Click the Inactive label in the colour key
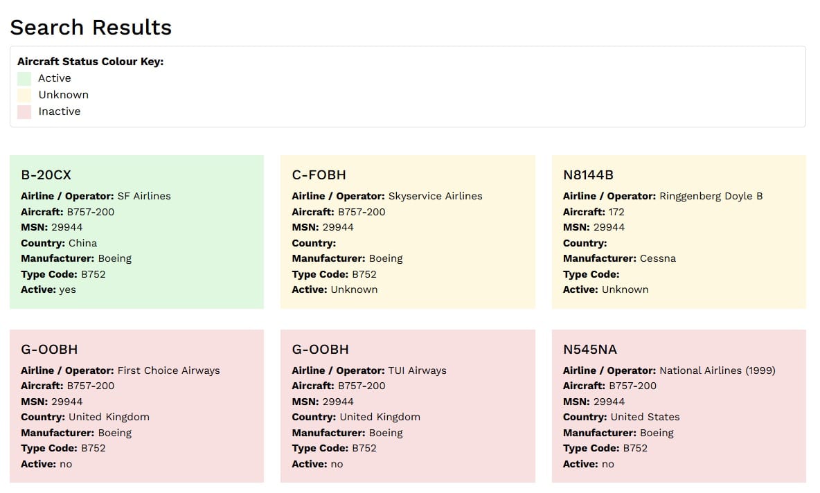This screenshot has height=493, width=820. pyautogui.click(x=60, y=111)
